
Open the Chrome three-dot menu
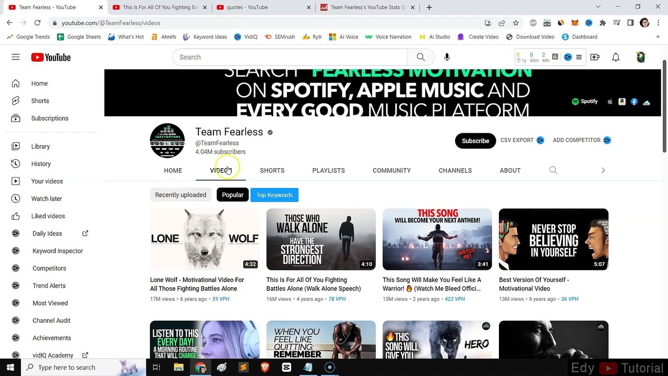[658, 23]
